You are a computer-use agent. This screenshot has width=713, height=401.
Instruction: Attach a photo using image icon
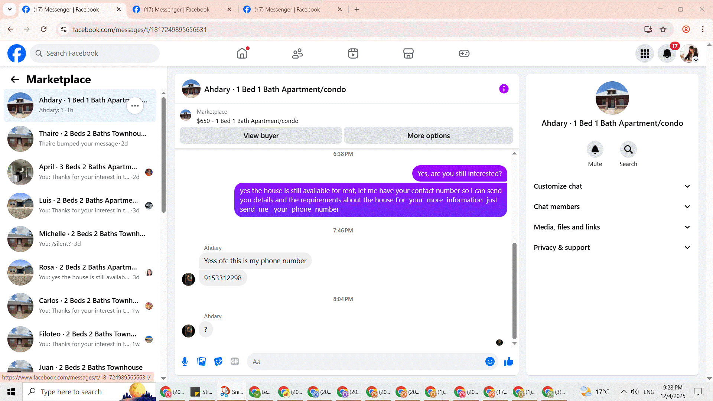[201, 362]
